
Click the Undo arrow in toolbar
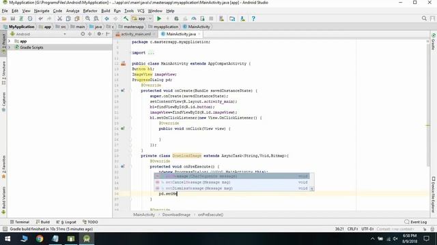(x=41, y=18)
